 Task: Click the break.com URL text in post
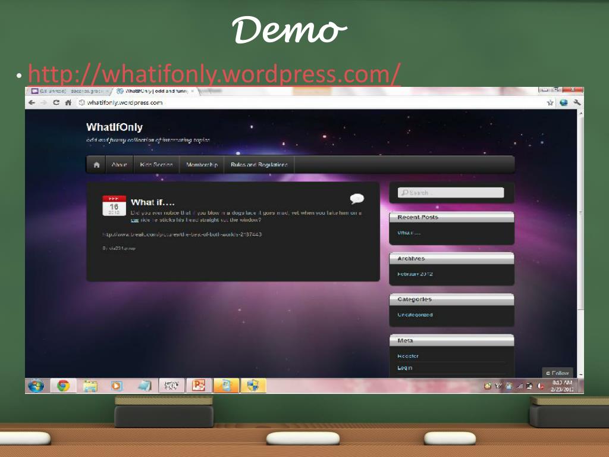[x=182, y=234]
